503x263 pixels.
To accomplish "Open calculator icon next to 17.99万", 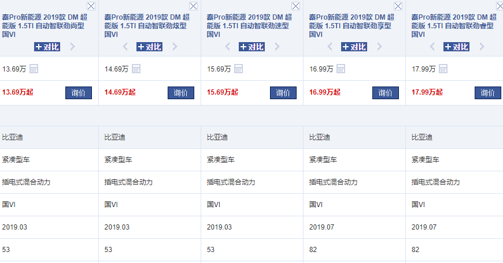I will (443, 69).
